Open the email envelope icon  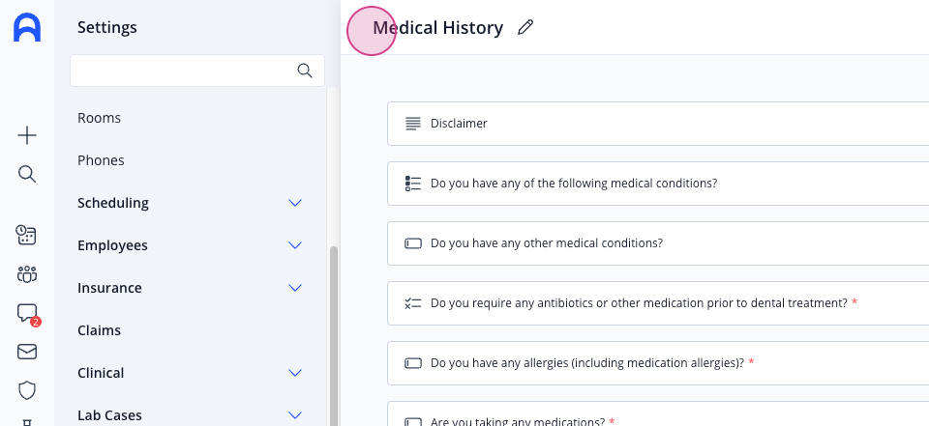click(x=27, y=352)
